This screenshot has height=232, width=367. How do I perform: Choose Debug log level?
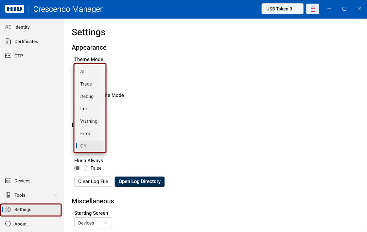(x=90, y=96)
